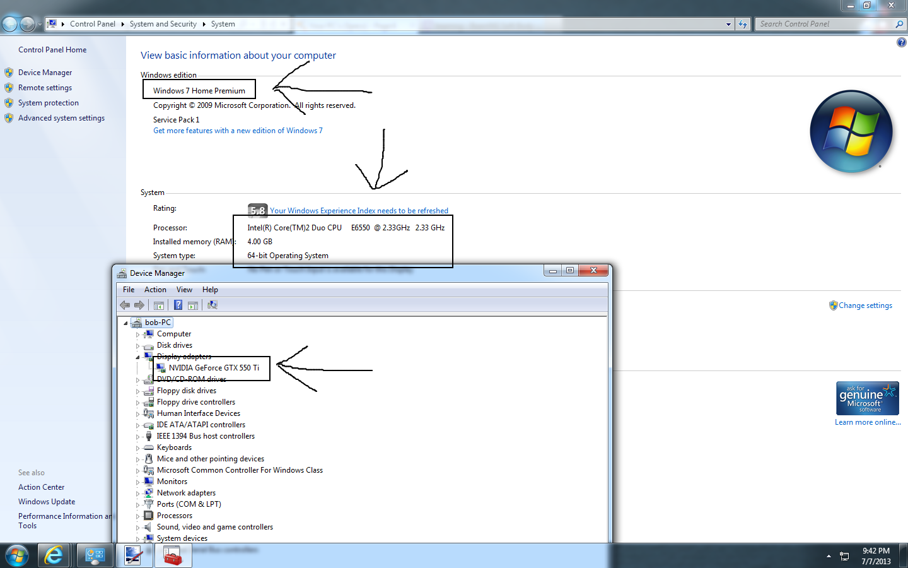
Task: Click the refresh button next to address bar
Action: [743, 24]
